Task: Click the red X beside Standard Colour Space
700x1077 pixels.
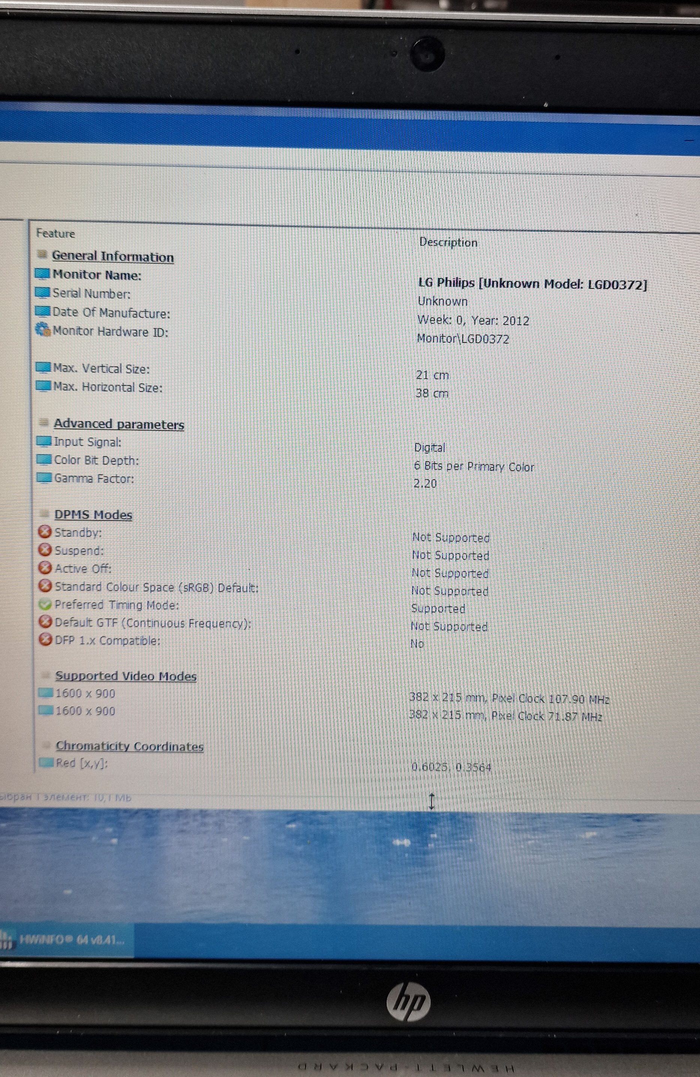Action: 45,586
